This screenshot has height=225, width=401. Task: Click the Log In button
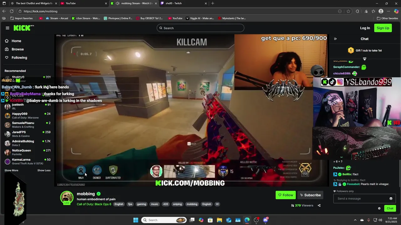365,28
